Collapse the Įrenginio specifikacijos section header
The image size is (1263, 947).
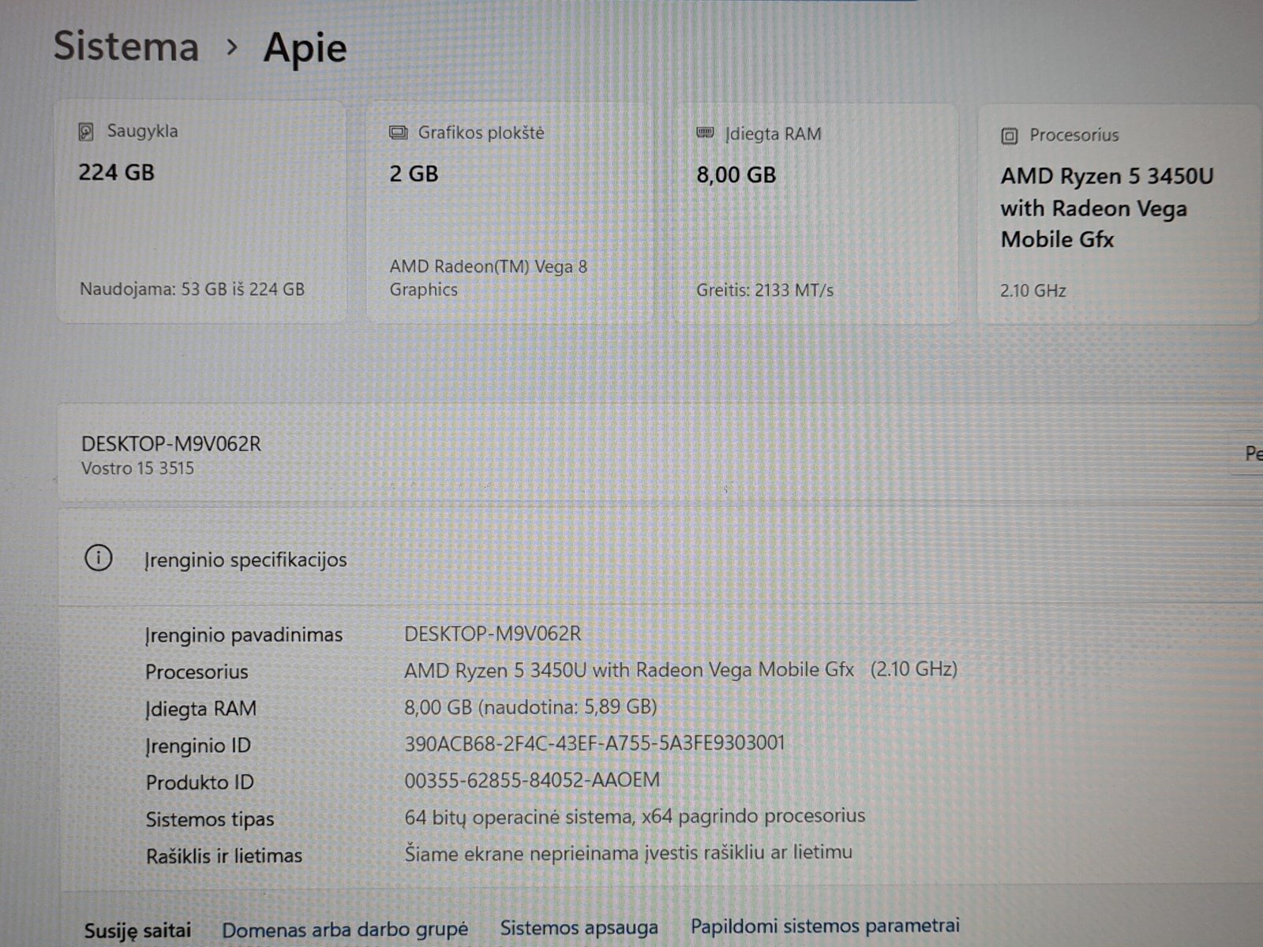click(631, 559)
